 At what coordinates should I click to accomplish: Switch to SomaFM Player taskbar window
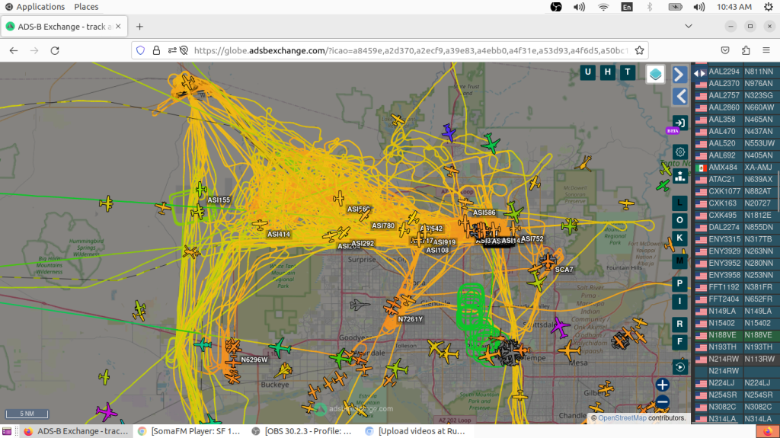[190, 431]
